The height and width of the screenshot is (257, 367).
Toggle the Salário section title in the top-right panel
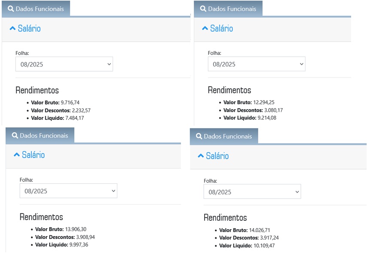coord(222,28)
